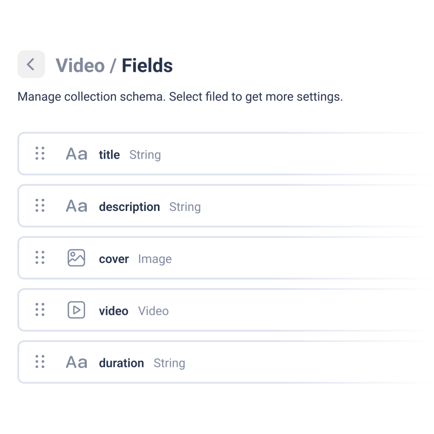The height and width of the screenshot is (434, 434).
Task: Click the drag handle of description field
Action: tap(40, 206)
